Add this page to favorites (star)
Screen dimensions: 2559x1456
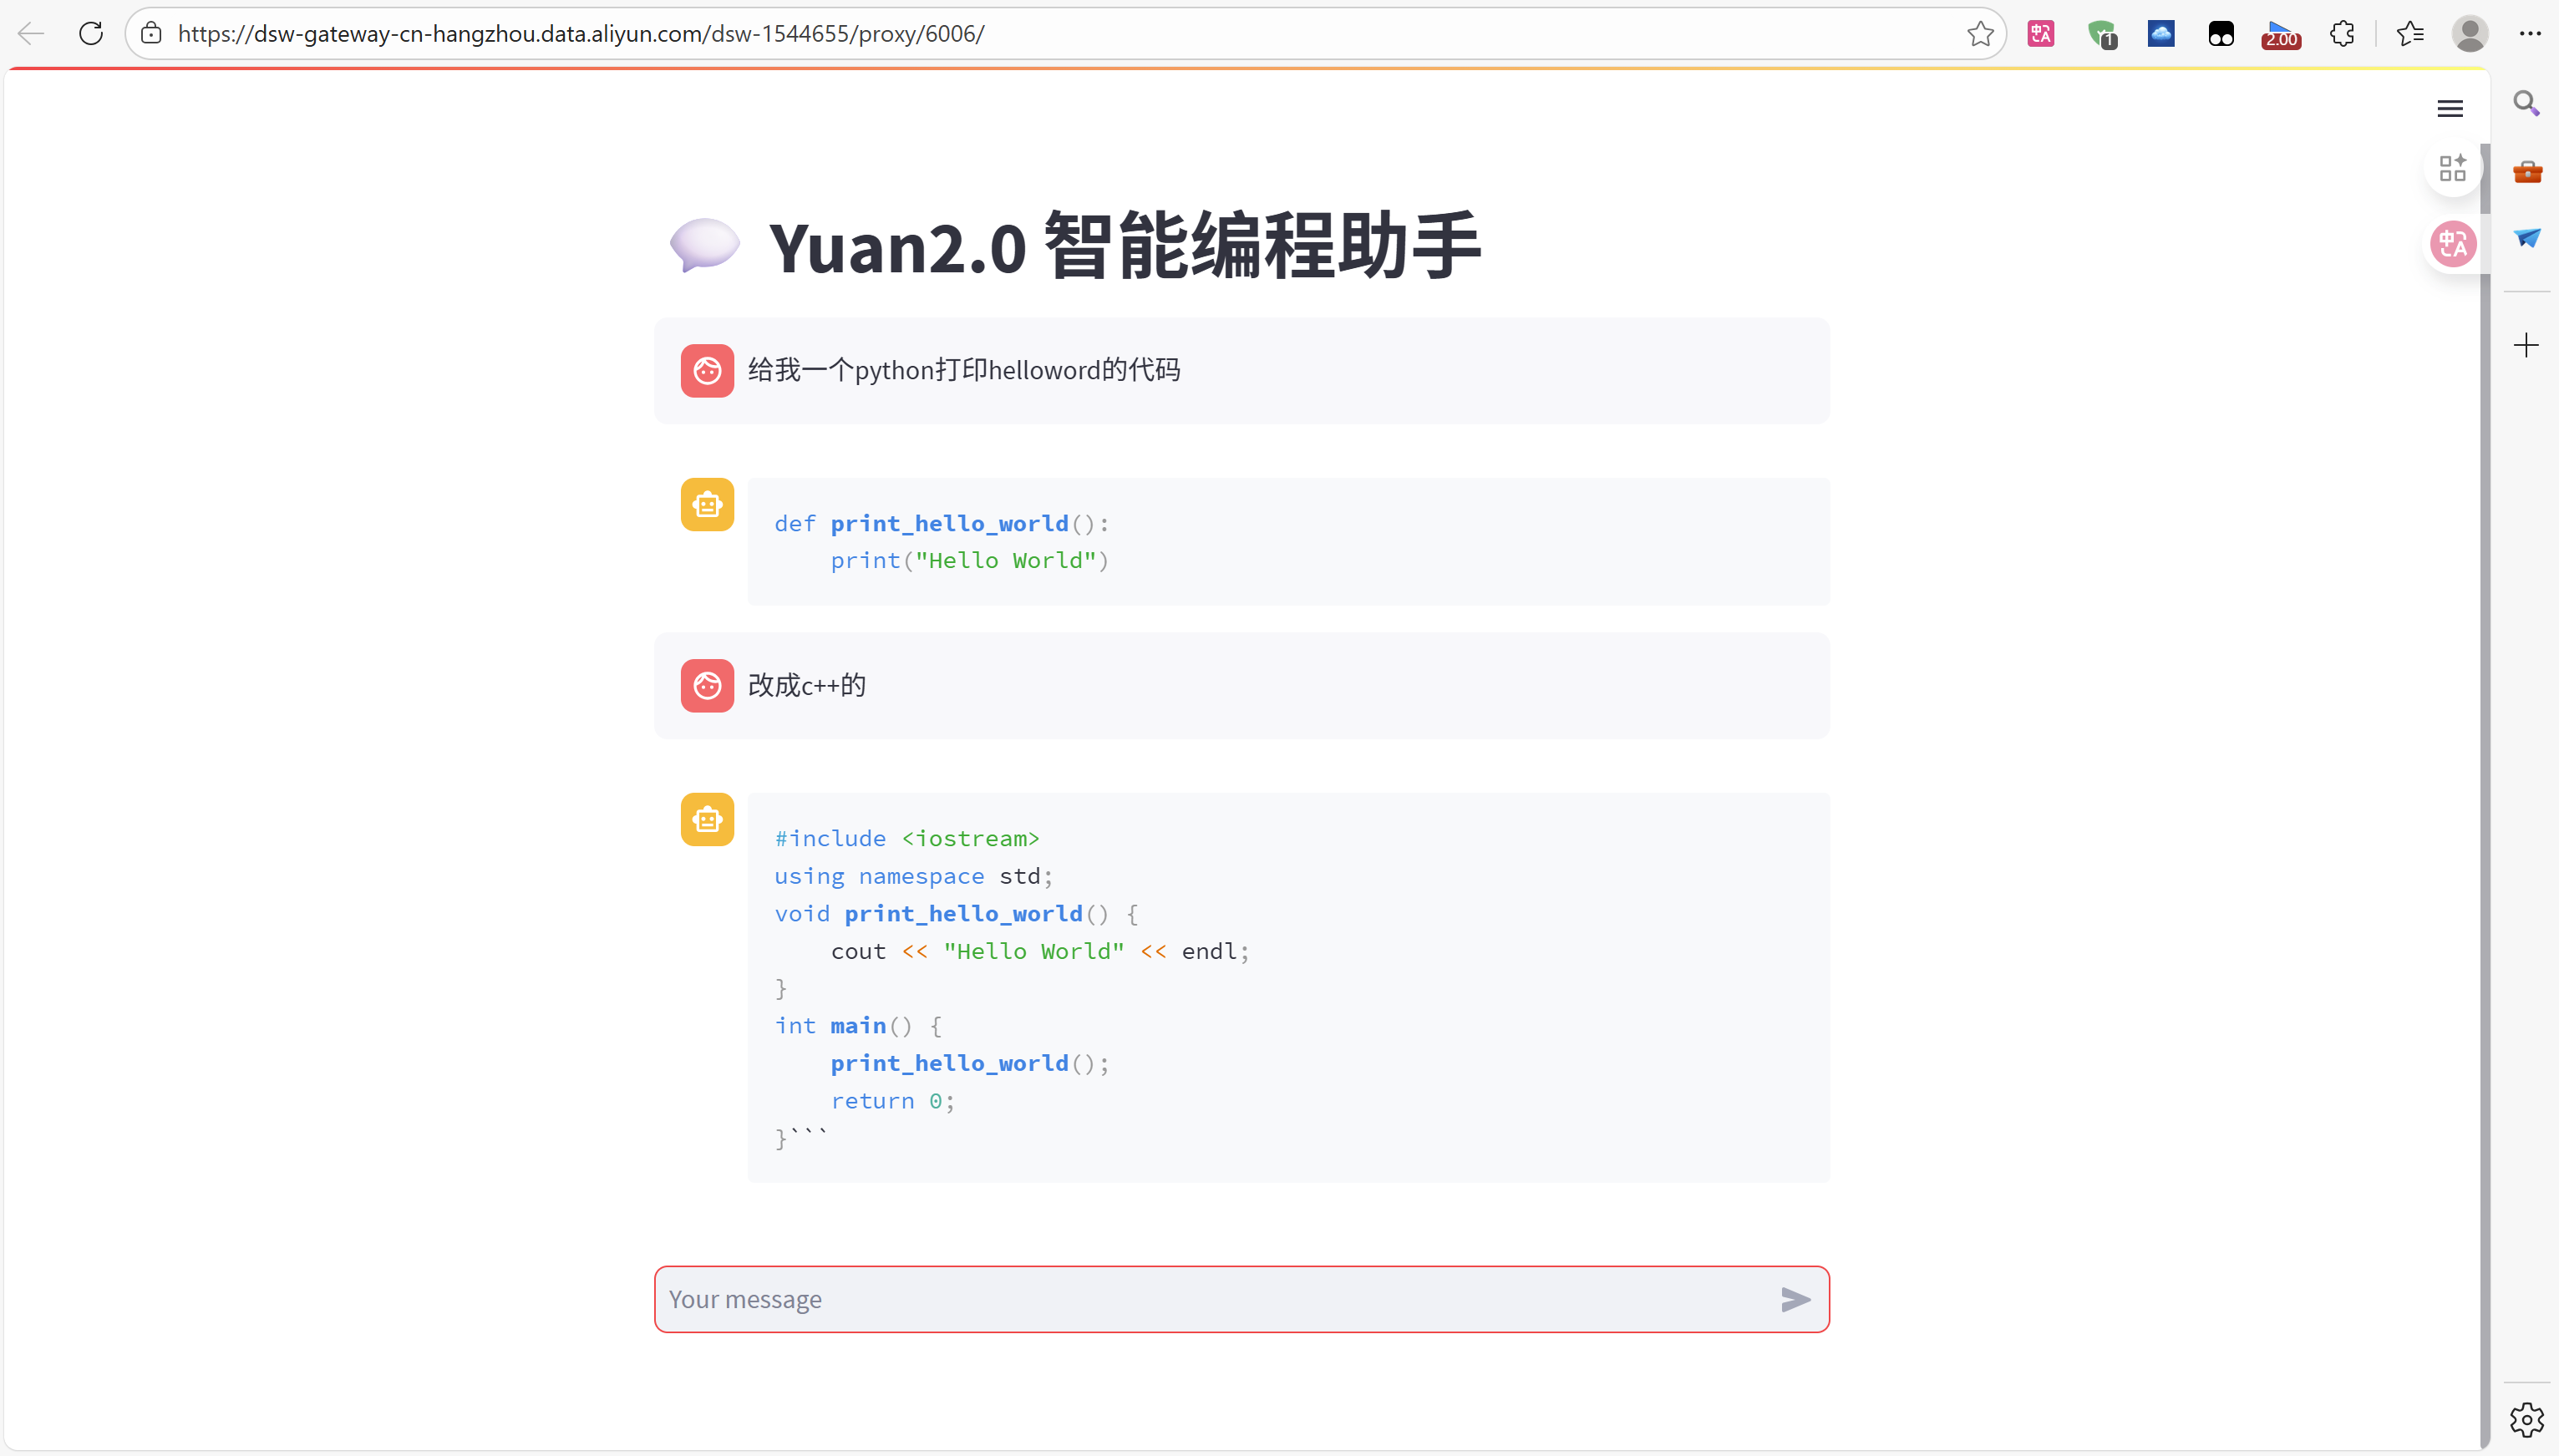pos(1980,33)
